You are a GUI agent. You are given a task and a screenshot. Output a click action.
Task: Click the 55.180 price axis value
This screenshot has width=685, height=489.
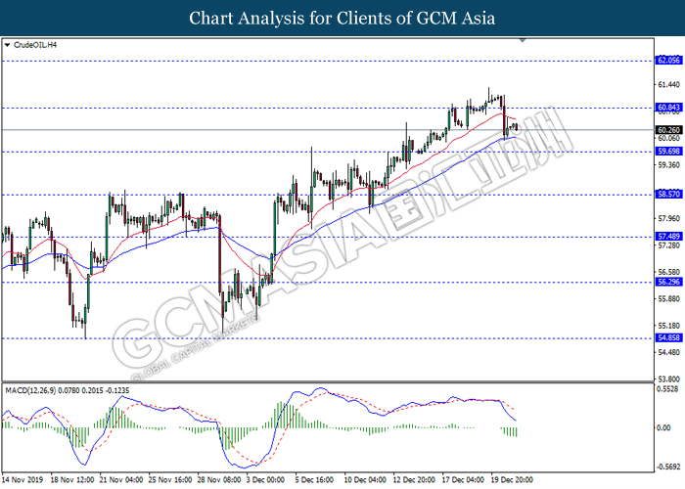coord(668,326)
